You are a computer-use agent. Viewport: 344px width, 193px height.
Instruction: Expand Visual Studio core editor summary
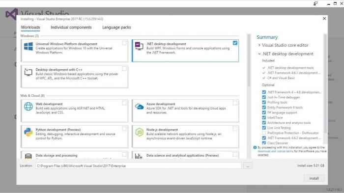point(259,45)
